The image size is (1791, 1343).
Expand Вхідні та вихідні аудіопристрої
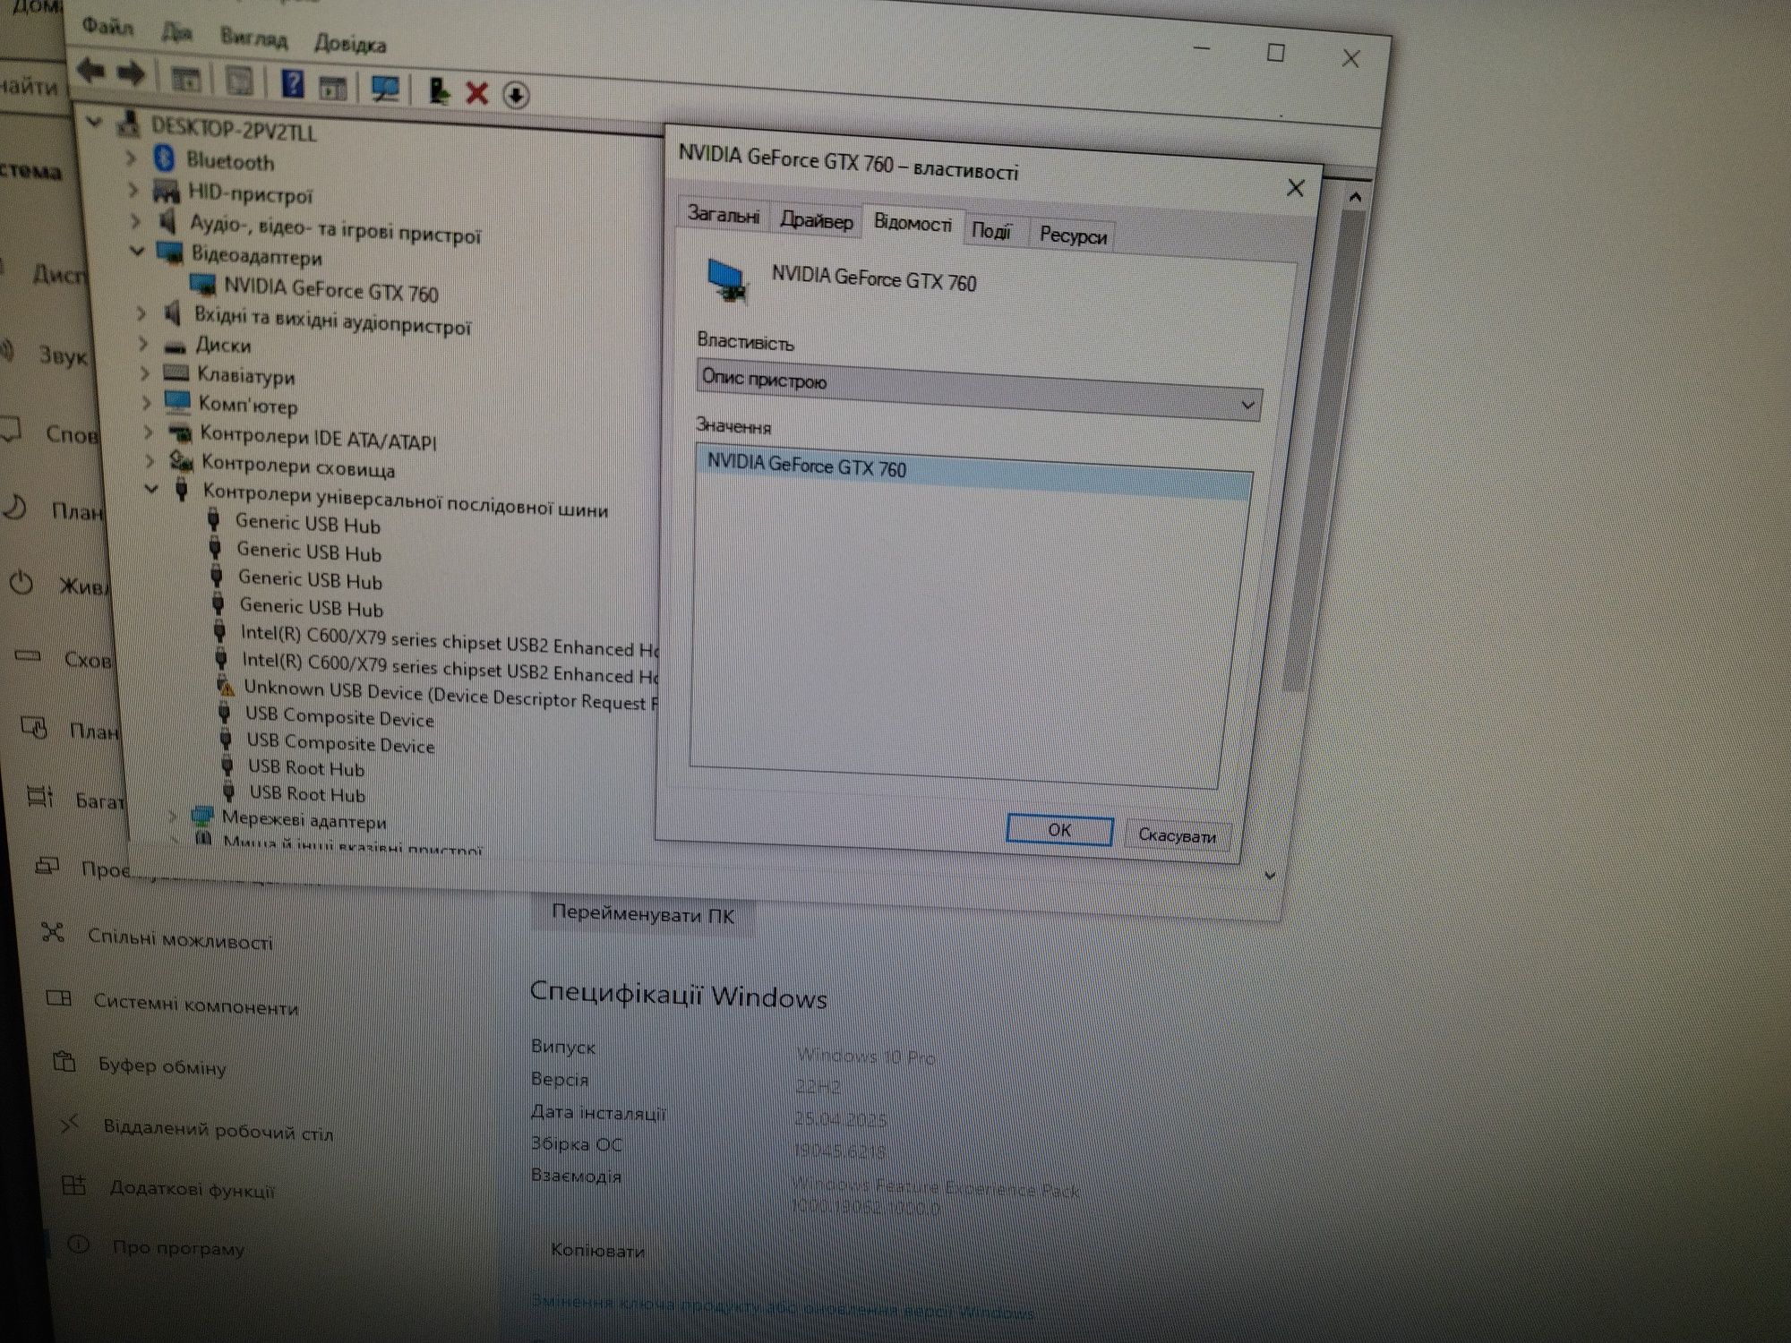click(141, 312)
